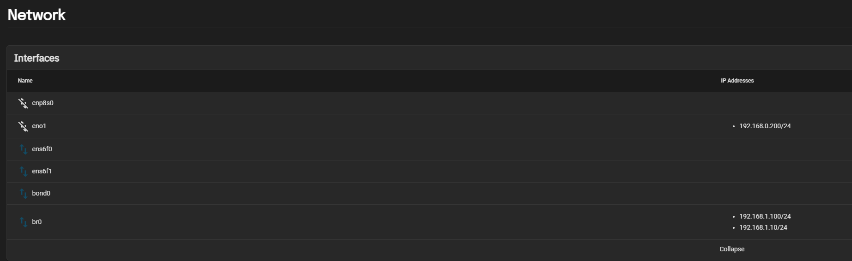The height and width of the screenshot is (261, 852).
Task: Click the Network page heading
Action: [x=37, y=15]
